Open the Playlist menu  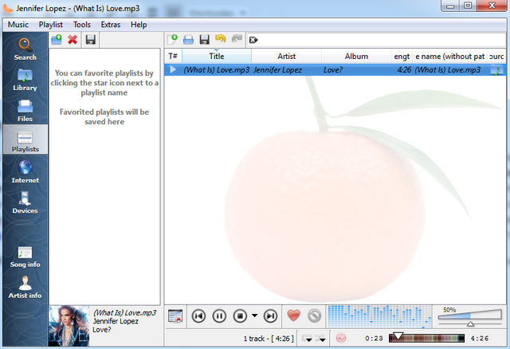click(51, 25)
